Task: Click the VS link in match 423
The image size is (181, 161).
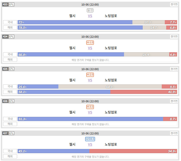Action: (x=90, y=16)
